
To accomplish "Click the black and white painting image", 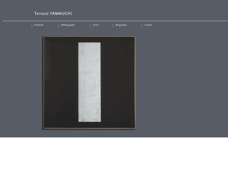I will (x=89, y=83).
